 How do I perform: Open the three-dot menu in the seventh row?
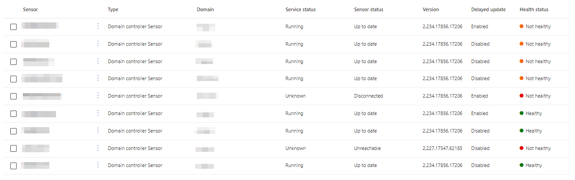pos(98,131)
